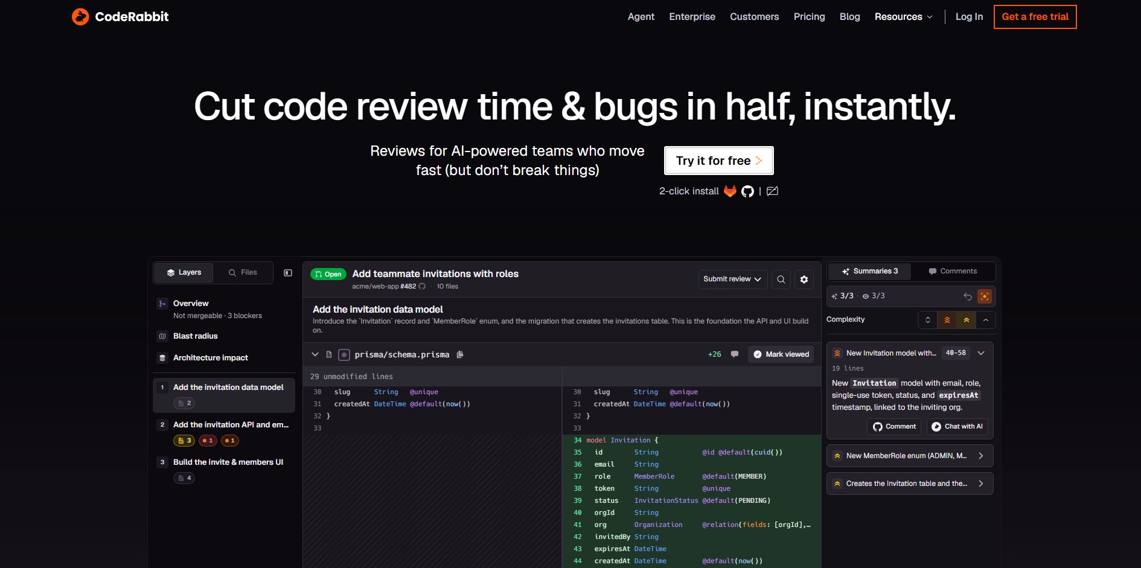Open the Summaries 3 tab
Viewport: 1141px width, 568px height.
[870, 272]
